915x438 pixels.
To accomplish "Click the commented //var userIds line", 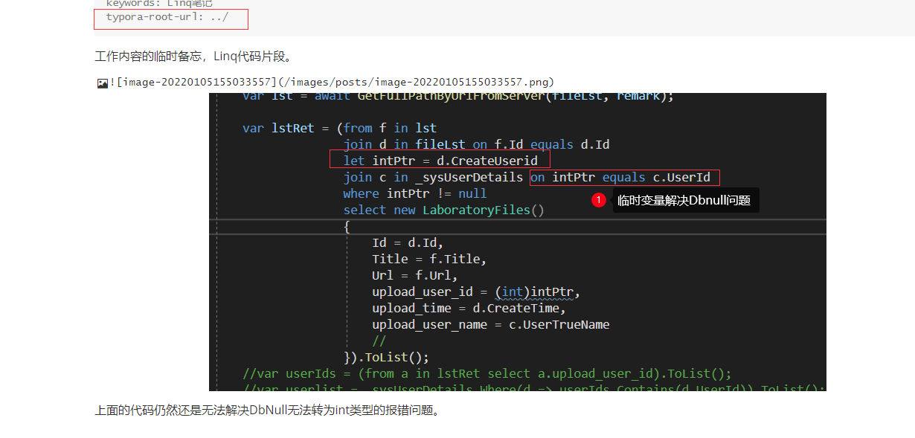I will point(487,373).
